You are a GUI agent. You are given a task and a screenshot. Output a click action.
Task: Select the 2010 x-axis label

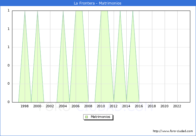point(101,106)
